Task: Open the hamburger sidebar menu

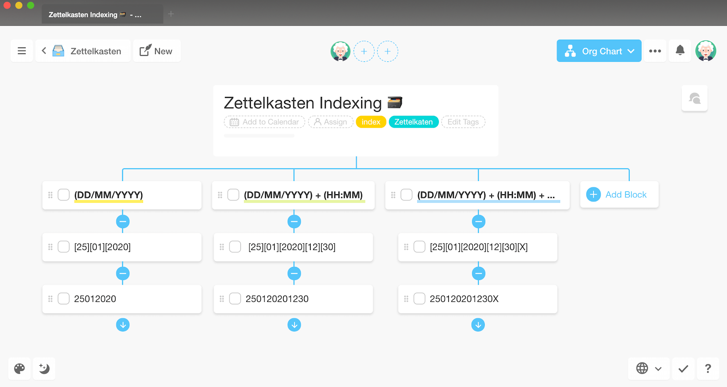Action: click(x=22, y=51)
